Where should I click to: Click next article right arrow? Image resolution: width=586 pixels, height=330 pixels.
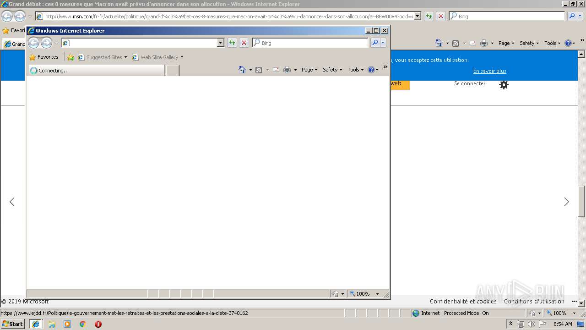[566, 202]
